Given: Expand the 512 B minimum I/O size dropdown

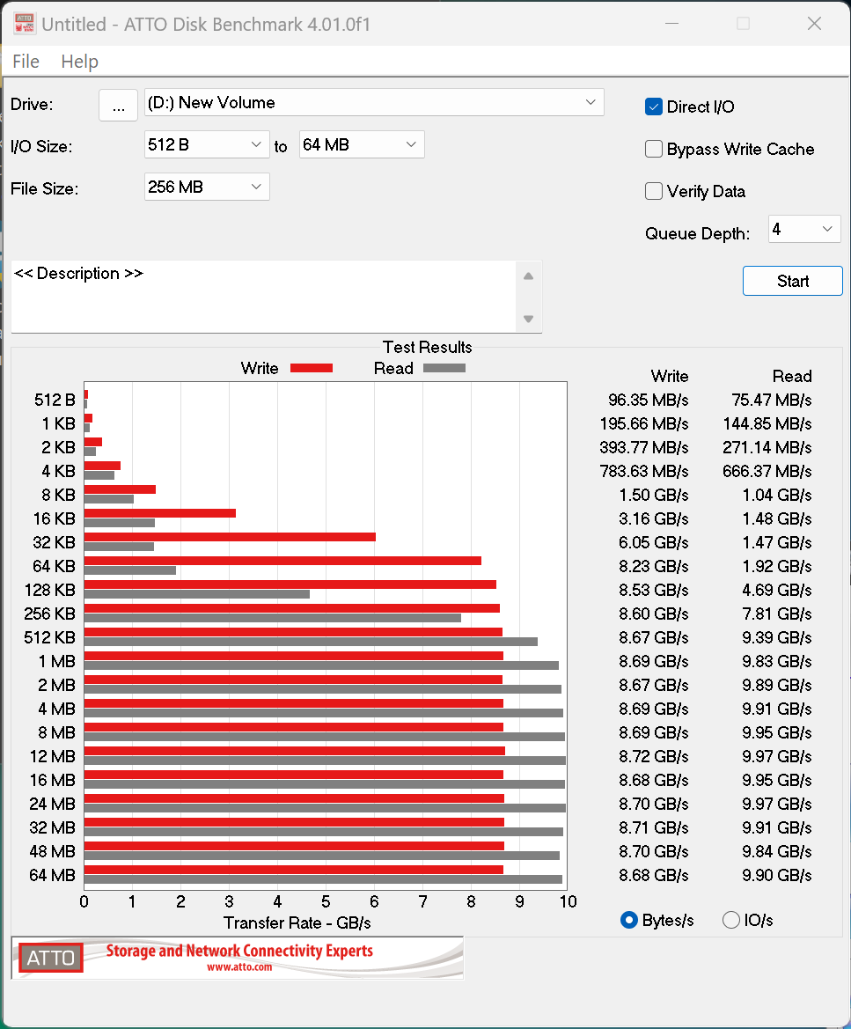Looking at the screenshot, I should tap(207, 144).
